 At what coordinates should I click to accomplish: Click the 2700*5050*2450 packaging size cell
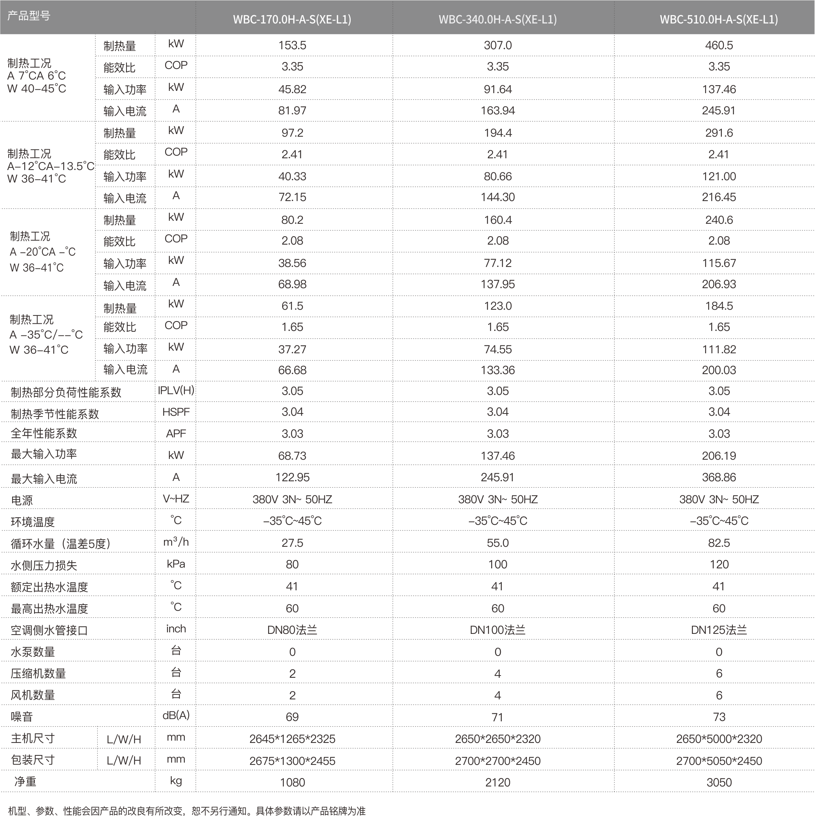[719, 761]
